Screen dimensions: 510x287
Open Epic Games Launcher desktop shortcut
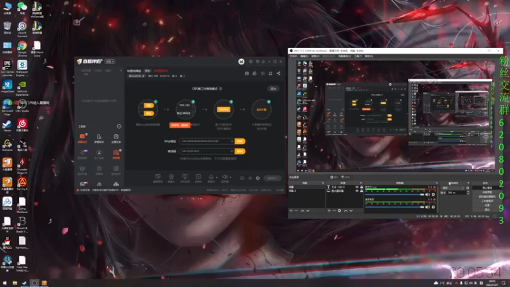coord(7,68)
